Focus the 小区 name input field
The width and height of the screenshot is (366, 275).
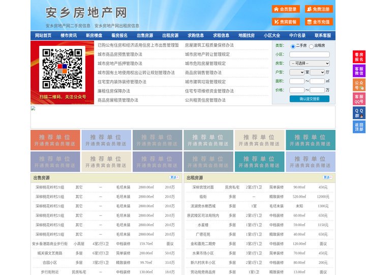pos(310,54)
